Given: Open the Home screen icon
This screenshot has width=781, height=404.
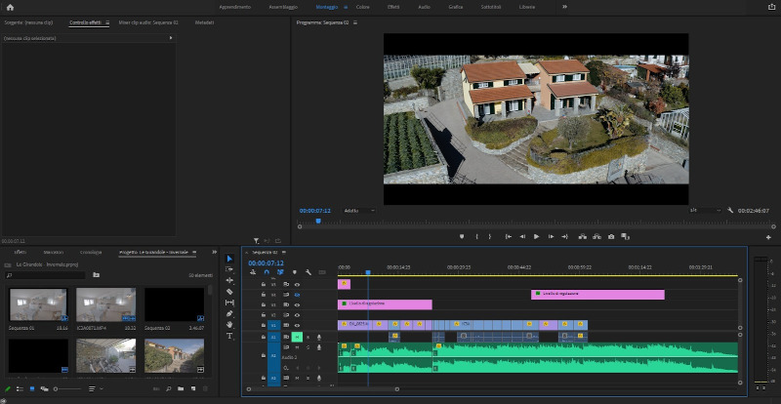Looking at the screenshot, I should (10, 7).
